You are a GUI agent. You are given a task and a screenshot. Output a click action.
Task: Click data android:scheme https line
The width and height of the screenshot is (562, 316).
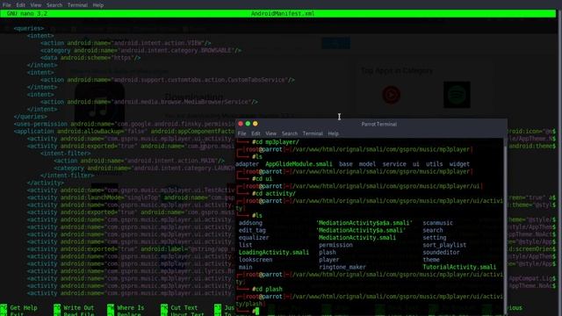90,58
